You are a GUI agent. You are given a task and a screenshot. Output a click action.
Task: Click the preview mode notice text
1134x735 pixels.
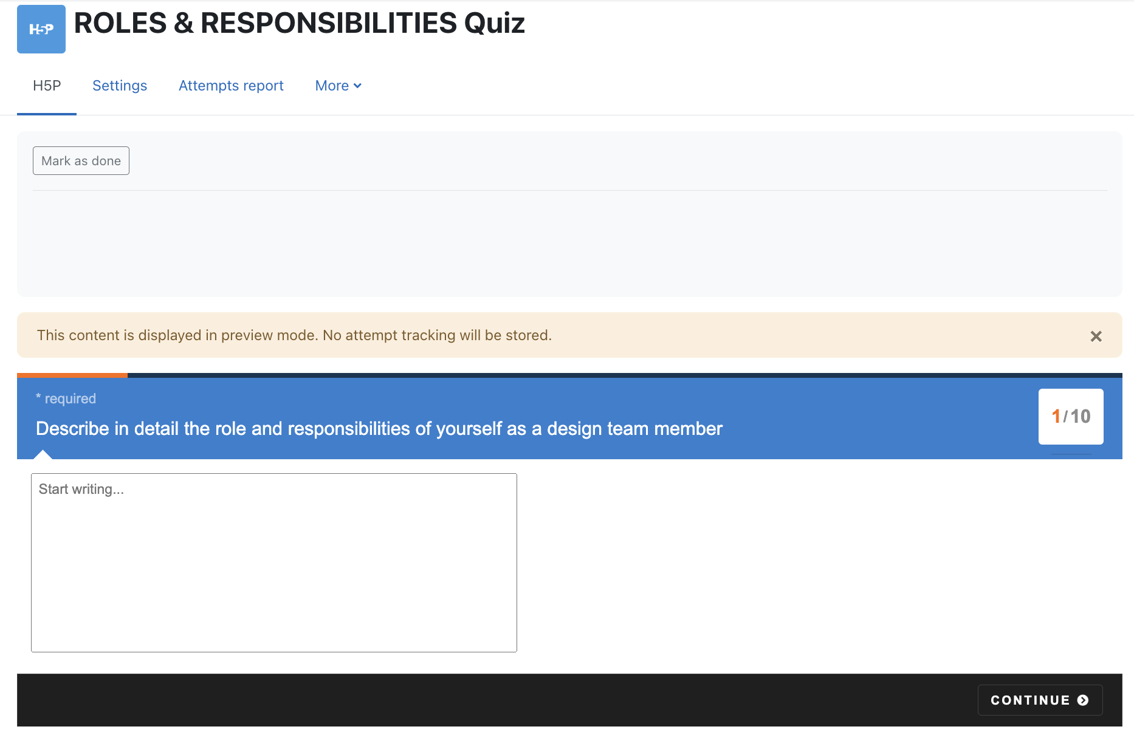tap(294, 335)
